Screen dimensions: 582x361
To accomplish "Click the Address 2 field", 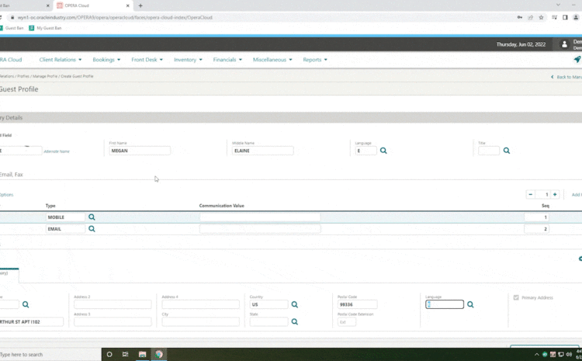I will 113,304.
